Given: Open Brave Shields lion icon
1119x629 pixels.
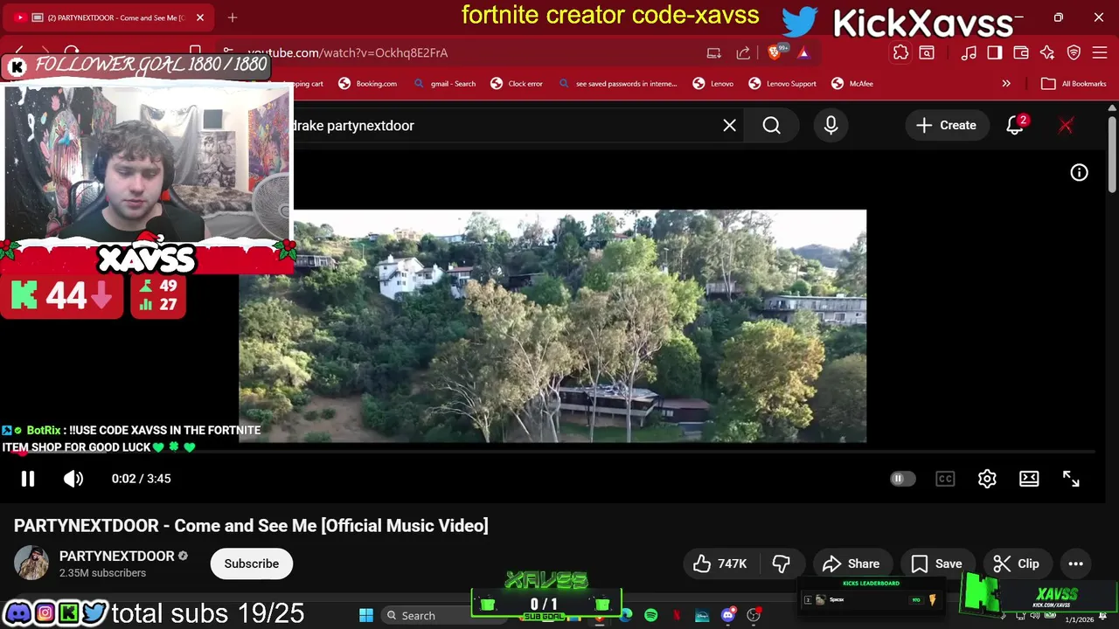Looking at the screenshot, I should coord(775,53).
